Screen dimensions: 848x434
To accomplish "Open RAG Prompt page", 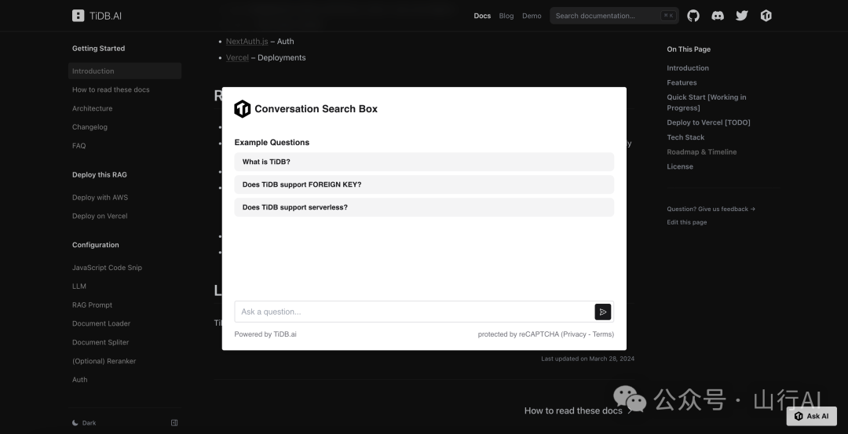I will [x=93, y=305].
